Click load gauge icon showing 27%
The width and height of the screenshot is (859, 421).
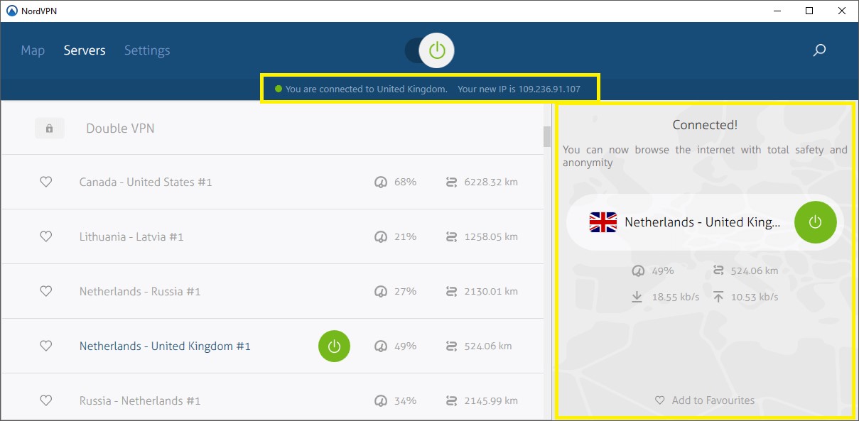point(381,291)
